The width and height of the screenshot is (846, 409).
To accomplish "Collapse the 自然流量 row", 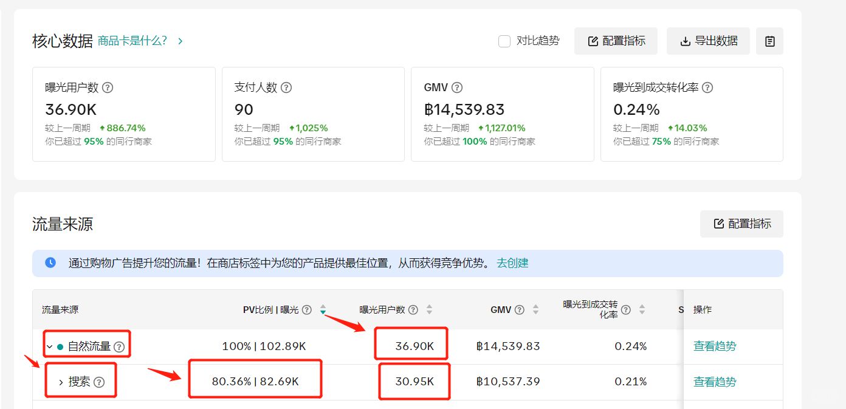I will click(49, 347).
